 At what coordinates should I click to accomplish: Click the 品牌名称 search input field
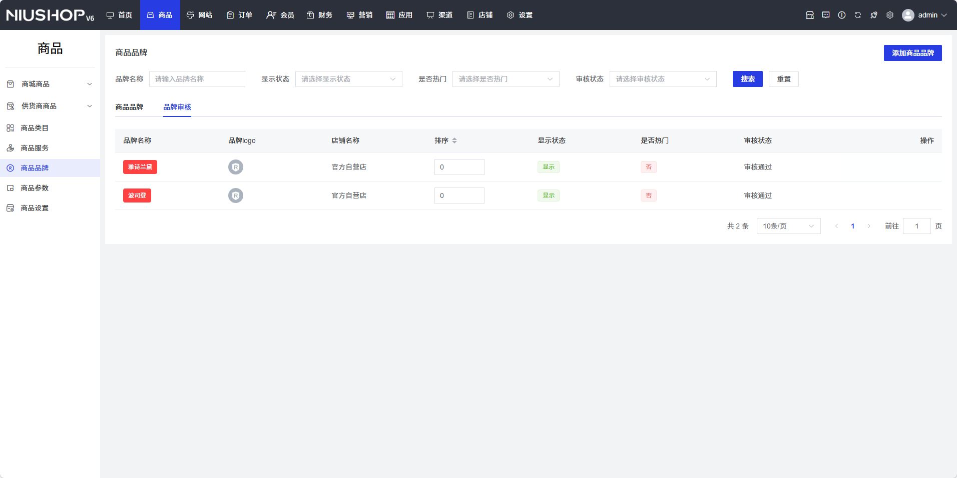pos(197,79)
